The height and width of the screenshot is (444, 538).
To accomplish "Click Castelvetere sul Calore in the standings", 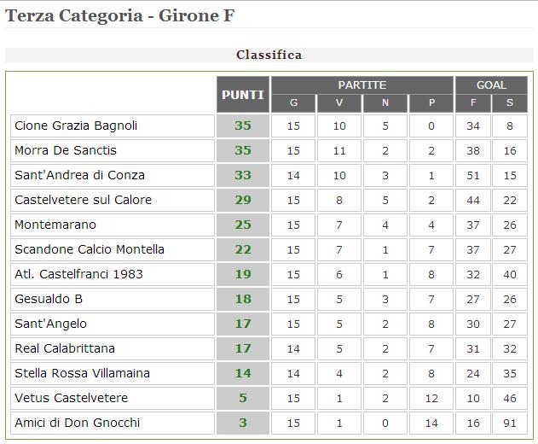I will tap(83, 200).
